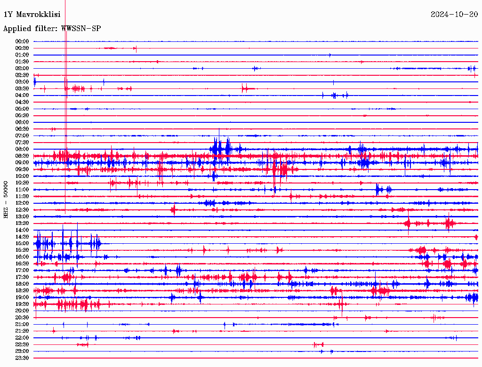Select the 10:00 time label
Image resolution: width=482 pixels, height=367 pixels.
[22, 176]
